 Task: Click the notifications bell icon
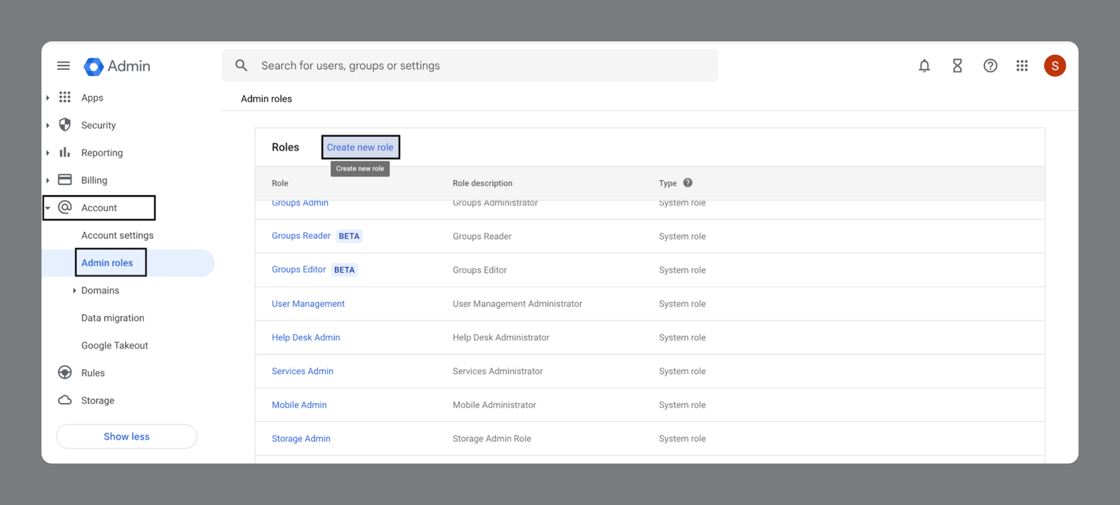pyautogui.click(x=924, y=66)
